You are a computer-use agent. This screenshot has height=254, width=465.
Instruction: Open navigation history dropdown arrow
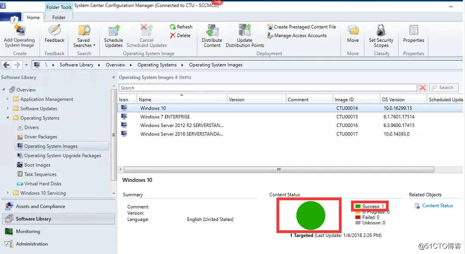[x=26, y=65]
